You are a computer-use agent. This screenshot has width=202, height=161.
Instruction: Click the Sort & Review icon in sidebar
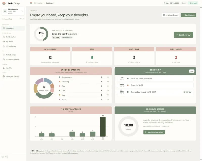point(4,46)
